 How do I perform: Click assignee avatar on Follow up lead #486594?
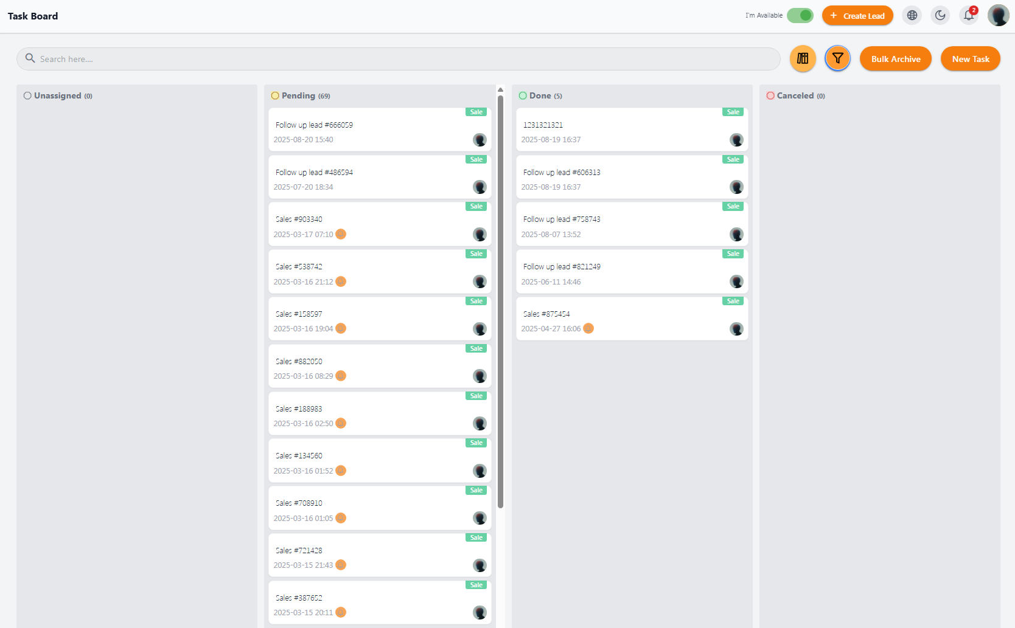click(x=480, y=187)
